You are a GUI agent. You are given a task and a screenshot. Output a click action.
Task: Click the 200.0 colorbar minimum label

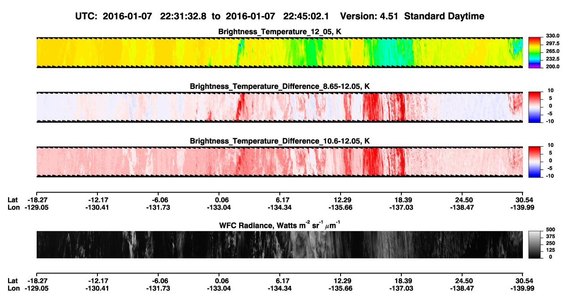coord(553,67)
